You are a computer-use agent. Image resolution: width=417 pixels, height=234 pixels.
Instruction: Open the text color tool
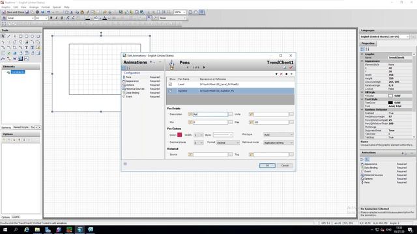pyautogui.click(x=105, y=18)
